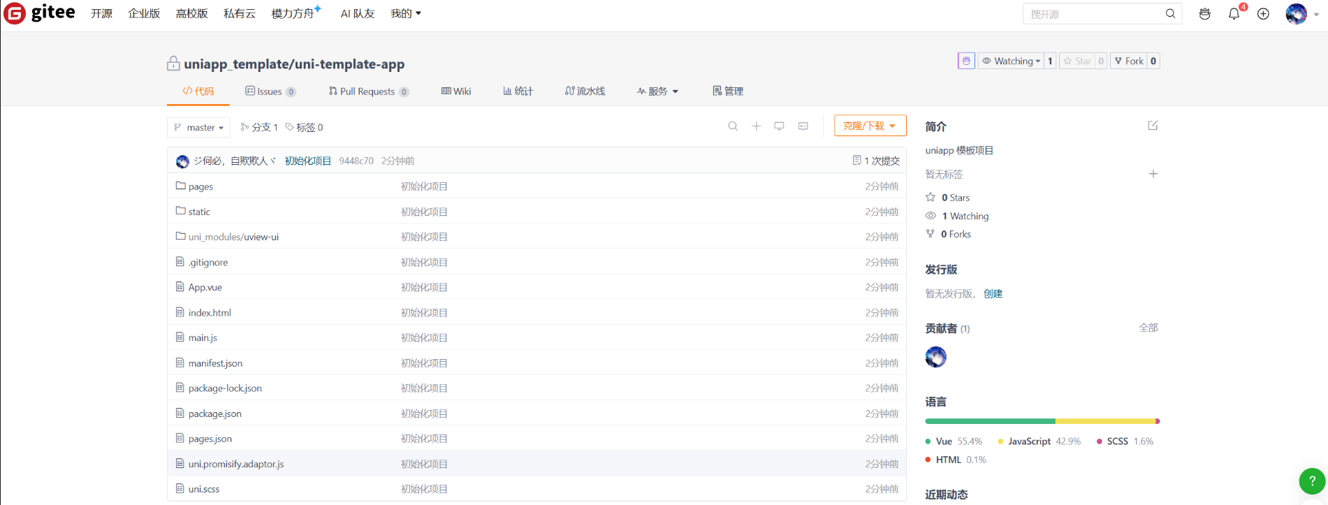Click the fork icon beside 0 Forks
The width and height of the screenshot is (1328, 505).
(931, 234)
